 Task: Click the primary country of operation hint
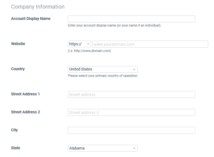[103, 76]
